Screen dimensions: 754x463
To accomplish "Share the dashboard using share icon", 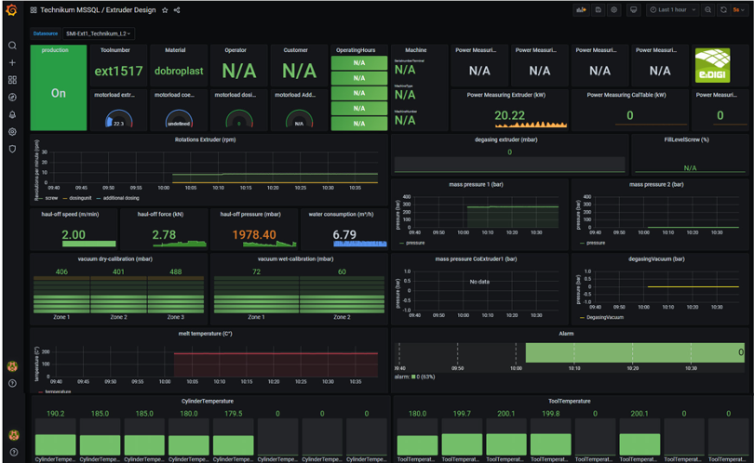I will 177,10.
